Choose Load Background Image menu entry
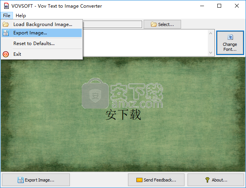The width and height of the screenshot is (246, 188). point(42,24)
